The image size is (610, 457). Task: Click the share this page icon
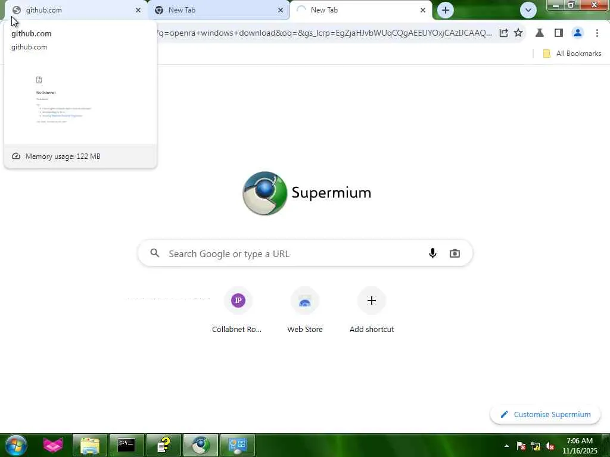(503, 33)
